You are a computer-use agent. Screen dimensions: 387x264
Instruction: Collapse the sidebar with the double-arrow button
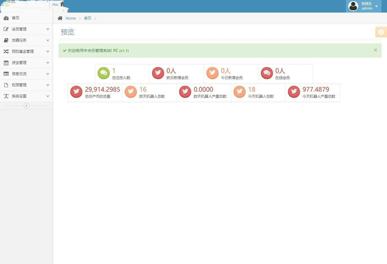27,106
